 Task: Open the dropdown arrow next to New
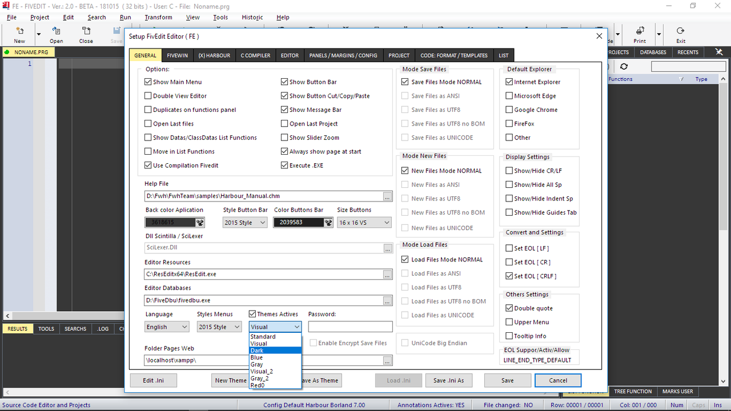pos(39,34)
